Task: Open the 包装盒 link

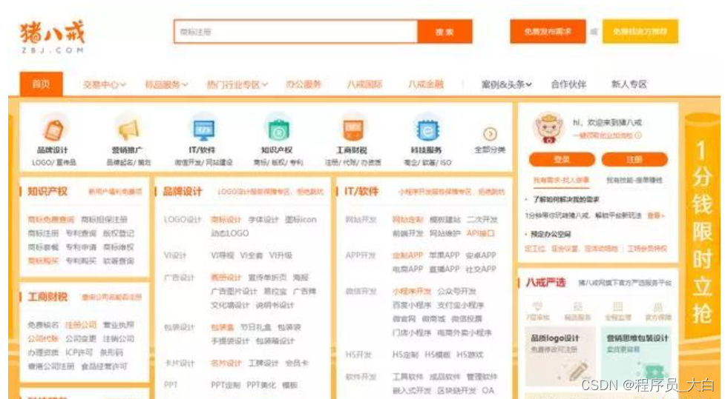Action: 222,327
